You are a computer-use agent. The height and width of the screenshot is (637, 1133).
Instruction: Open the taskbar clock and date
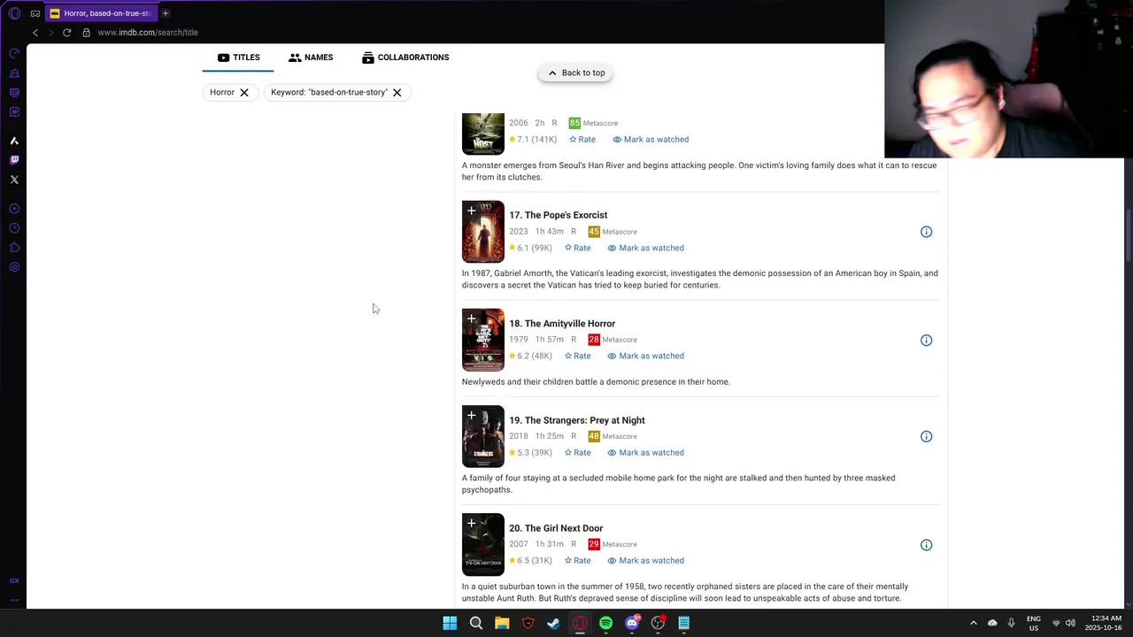pos(1103,623)
